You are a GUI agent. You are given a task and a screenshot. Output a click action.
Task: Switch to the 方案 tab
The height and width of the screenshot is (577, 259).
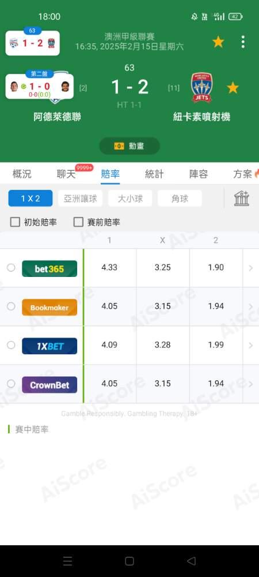pyautogui.click(x=243, y=174)
